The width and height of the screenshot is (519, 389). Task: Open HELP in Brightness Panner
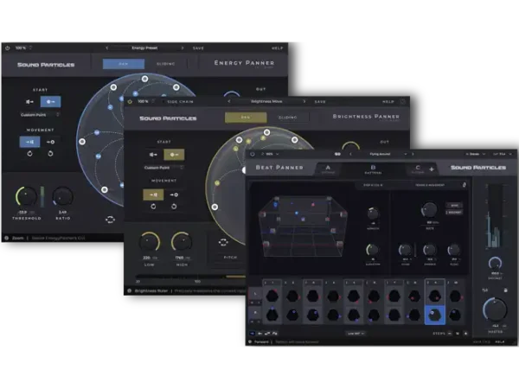pos(388,102)
